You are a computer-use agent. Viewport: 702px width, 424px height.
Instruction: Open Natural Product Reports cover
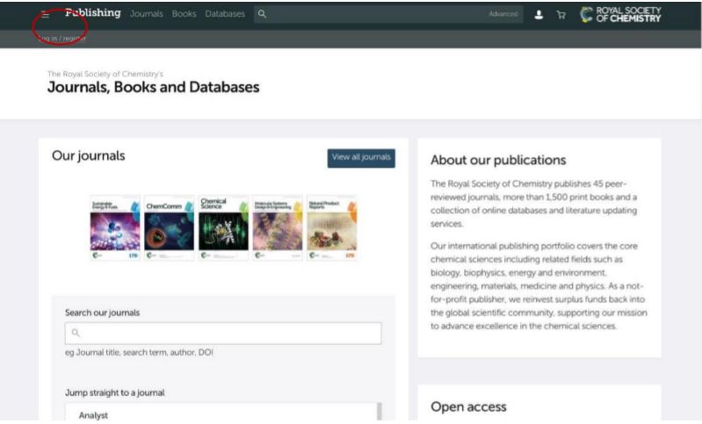[x=332, y=228]
